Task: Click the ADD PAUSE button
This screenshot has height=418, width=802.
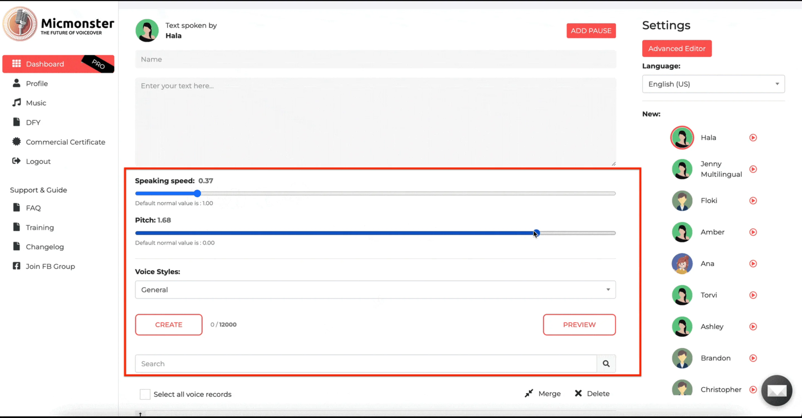Action: [591, 31]
